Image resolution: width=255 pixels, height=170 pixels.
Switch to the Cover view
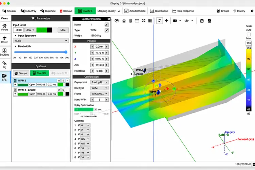click(x=4, y=40)
